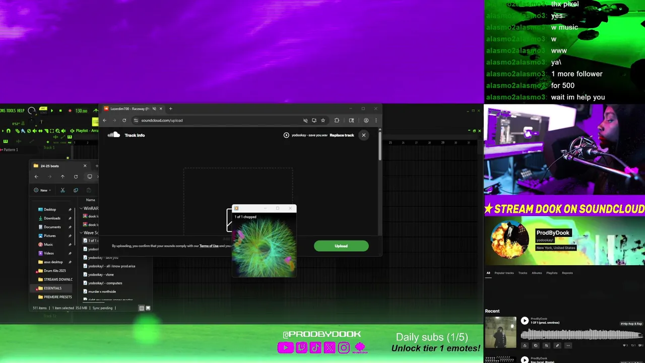Play the yodookay - save you.wav preview

click(x=286, y=135)
